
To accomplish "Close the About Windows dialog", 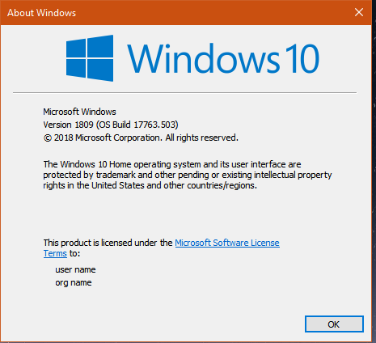I will pyautogui.click(x=359, y=12).
